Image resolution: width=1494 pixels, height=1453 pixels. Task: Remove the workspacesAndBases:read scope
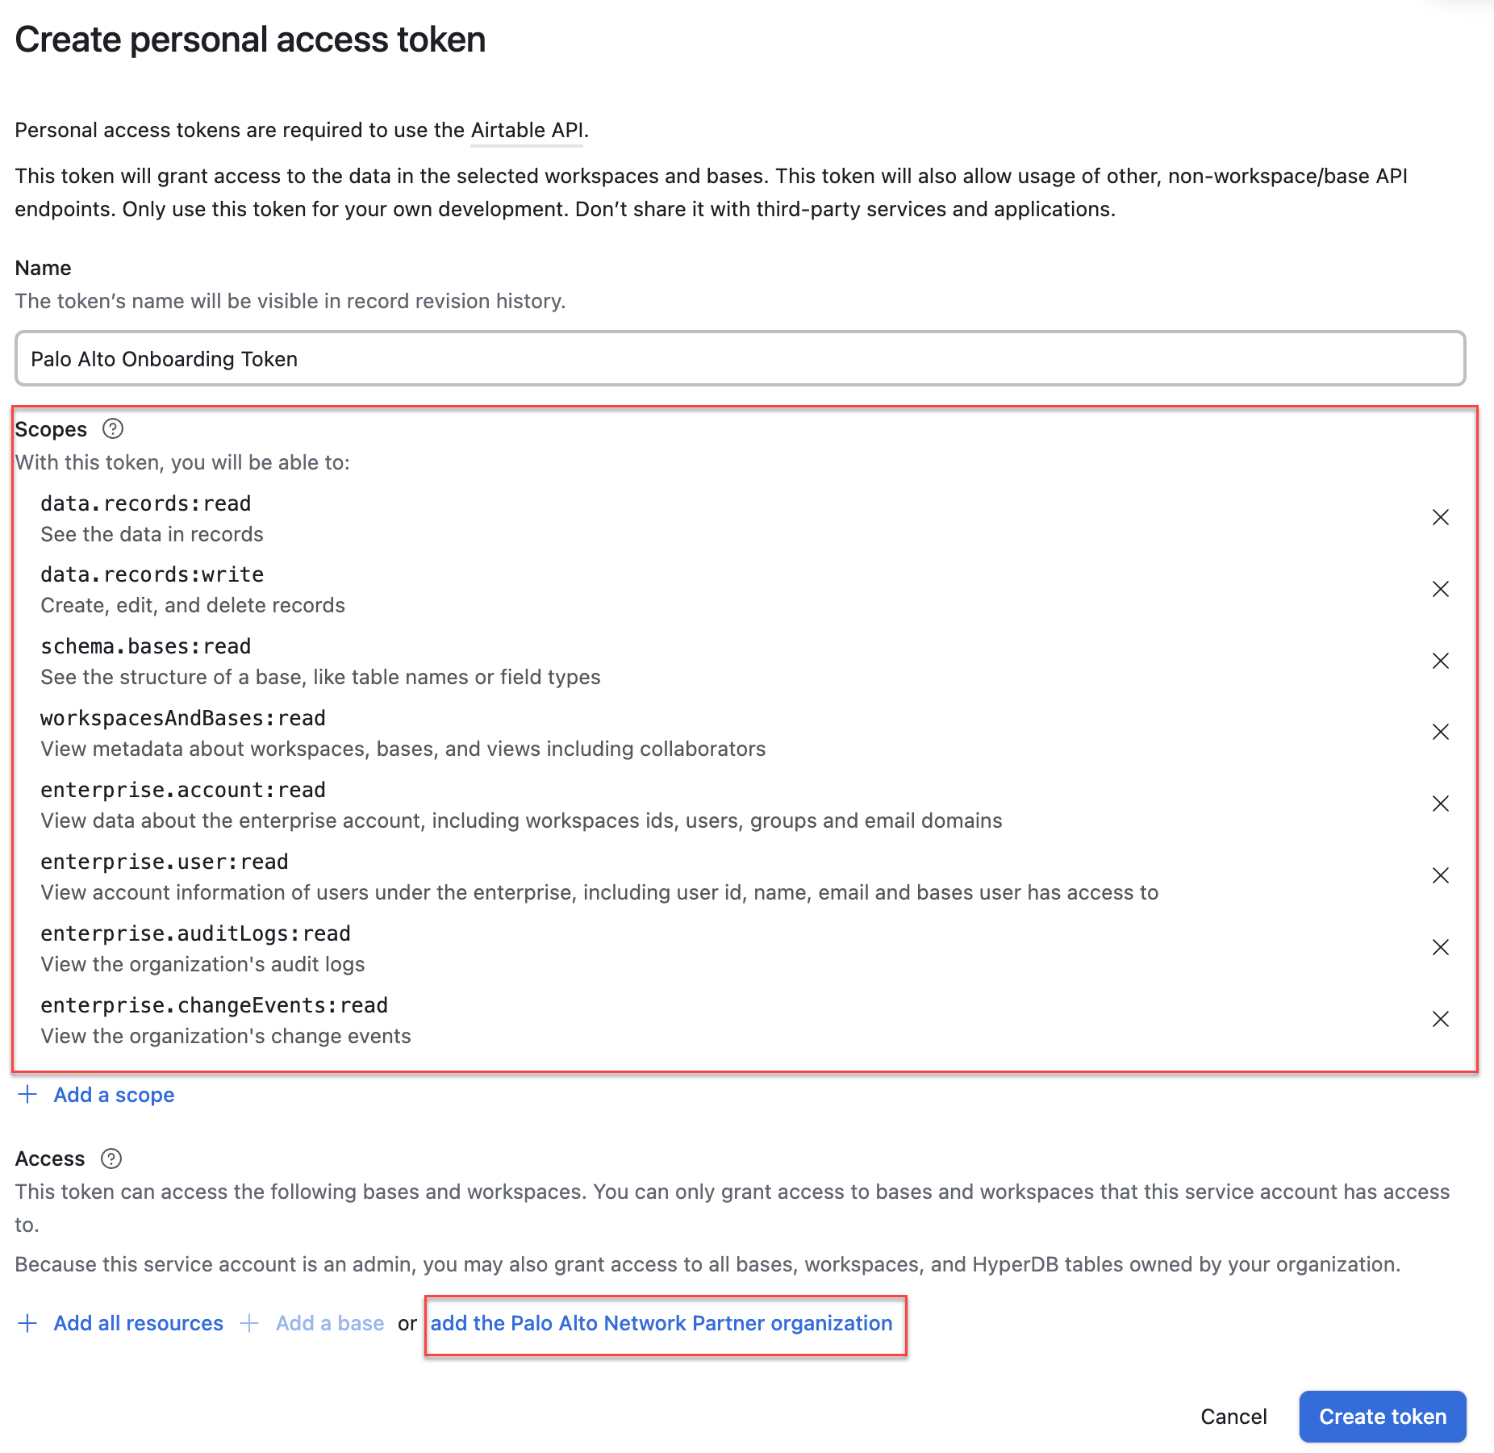[x=1440, y=732]
